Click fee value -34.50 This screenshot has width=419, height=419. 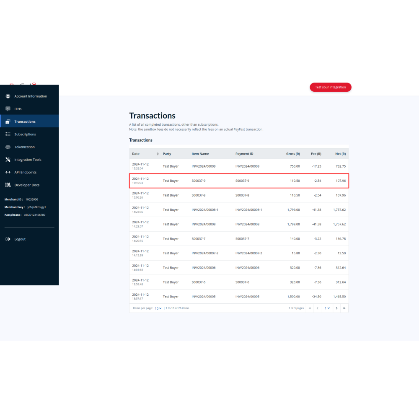pos(317,297)
